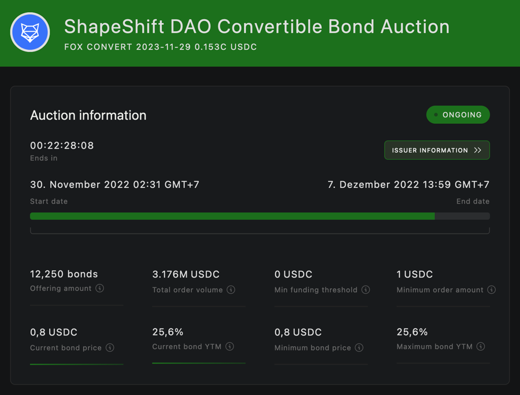Click the 3.176M USDC order volume value
This screenshot has width=520, height=395.
coord(185,274)
